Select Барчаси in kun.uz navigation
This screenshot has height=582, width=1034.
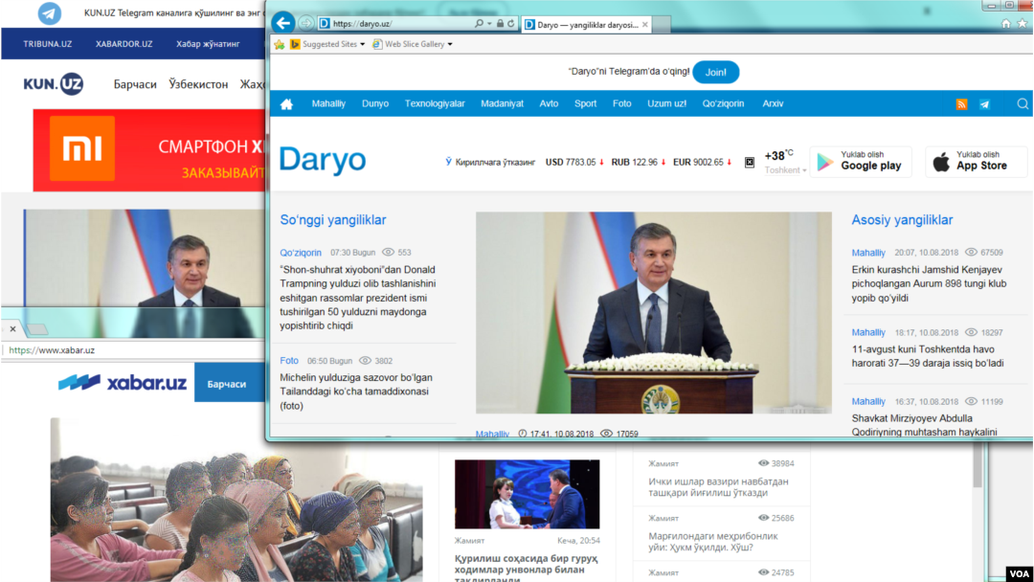[135, 84]
